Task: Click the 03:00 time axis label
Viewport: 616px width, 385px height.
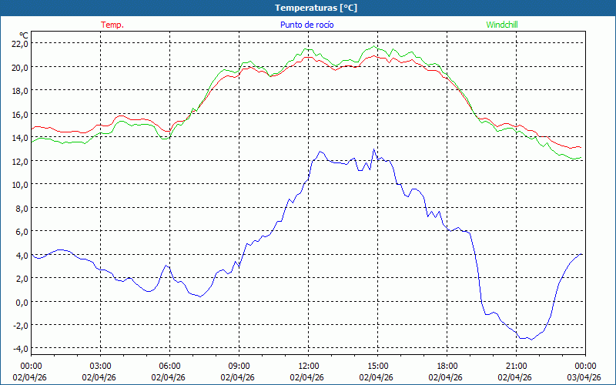Action: [100, 366]
